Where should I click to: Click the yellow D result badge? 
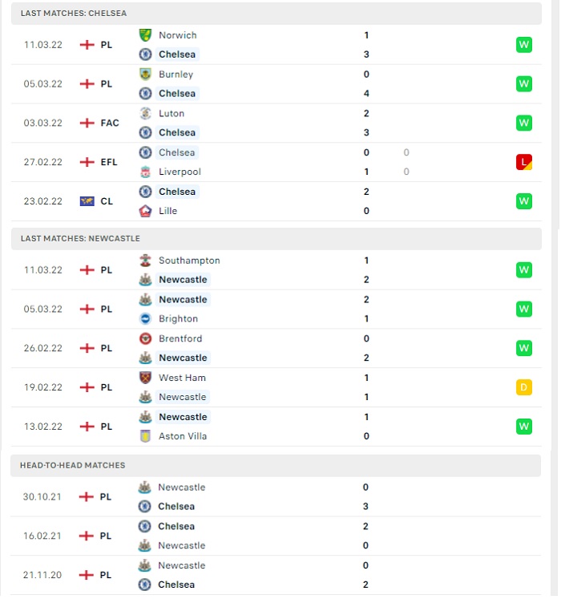tap(524, 387)
